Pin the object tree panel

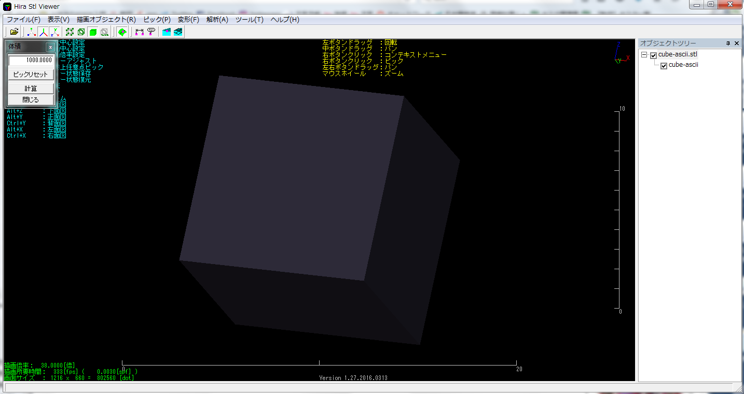point(728,43)
